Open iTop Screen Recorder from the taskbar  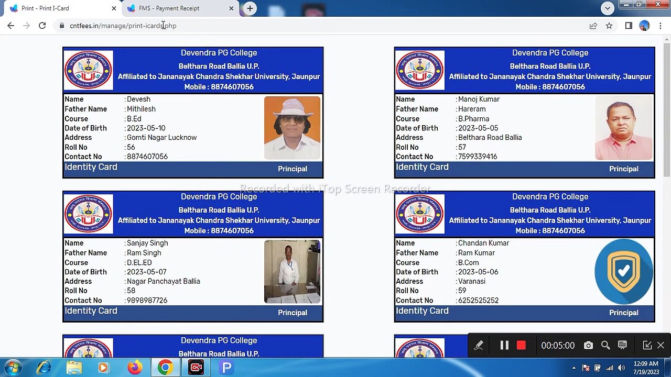(196, 368)
